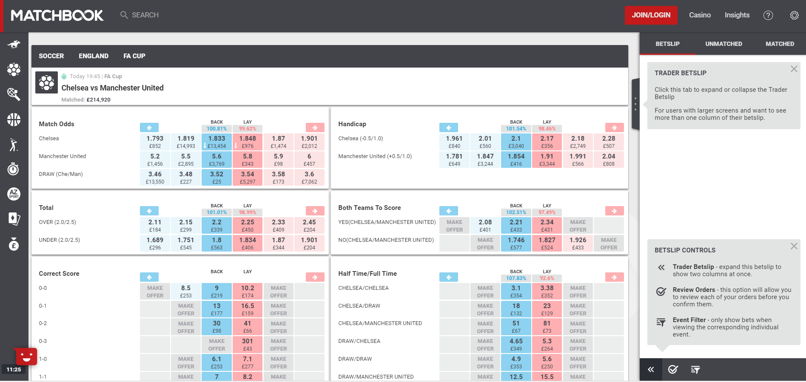Switch to the Unmatched tab
The width and height of the screenshot is (806, 382).
[723, 44]
